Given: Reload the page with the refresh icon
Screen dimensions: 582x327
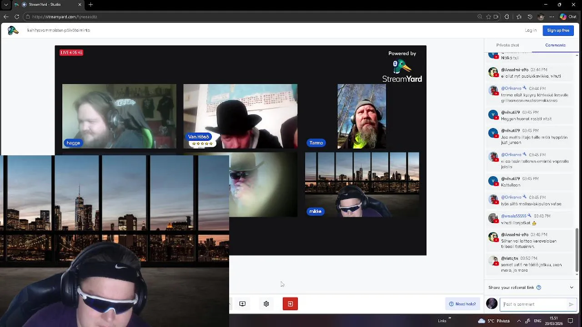Looking at the screenshot, I should click(17, 17).
